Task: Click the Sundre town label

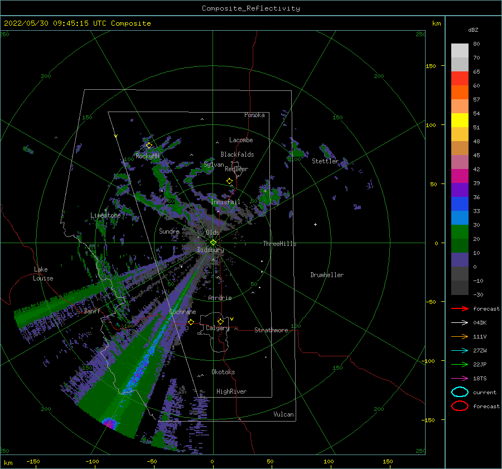Action: [x=169, y=231]
